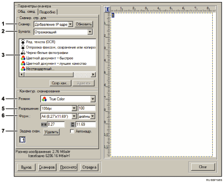
Task: Click the custom preset (Нестандартный) icon
Action: (x=23, y=69)
